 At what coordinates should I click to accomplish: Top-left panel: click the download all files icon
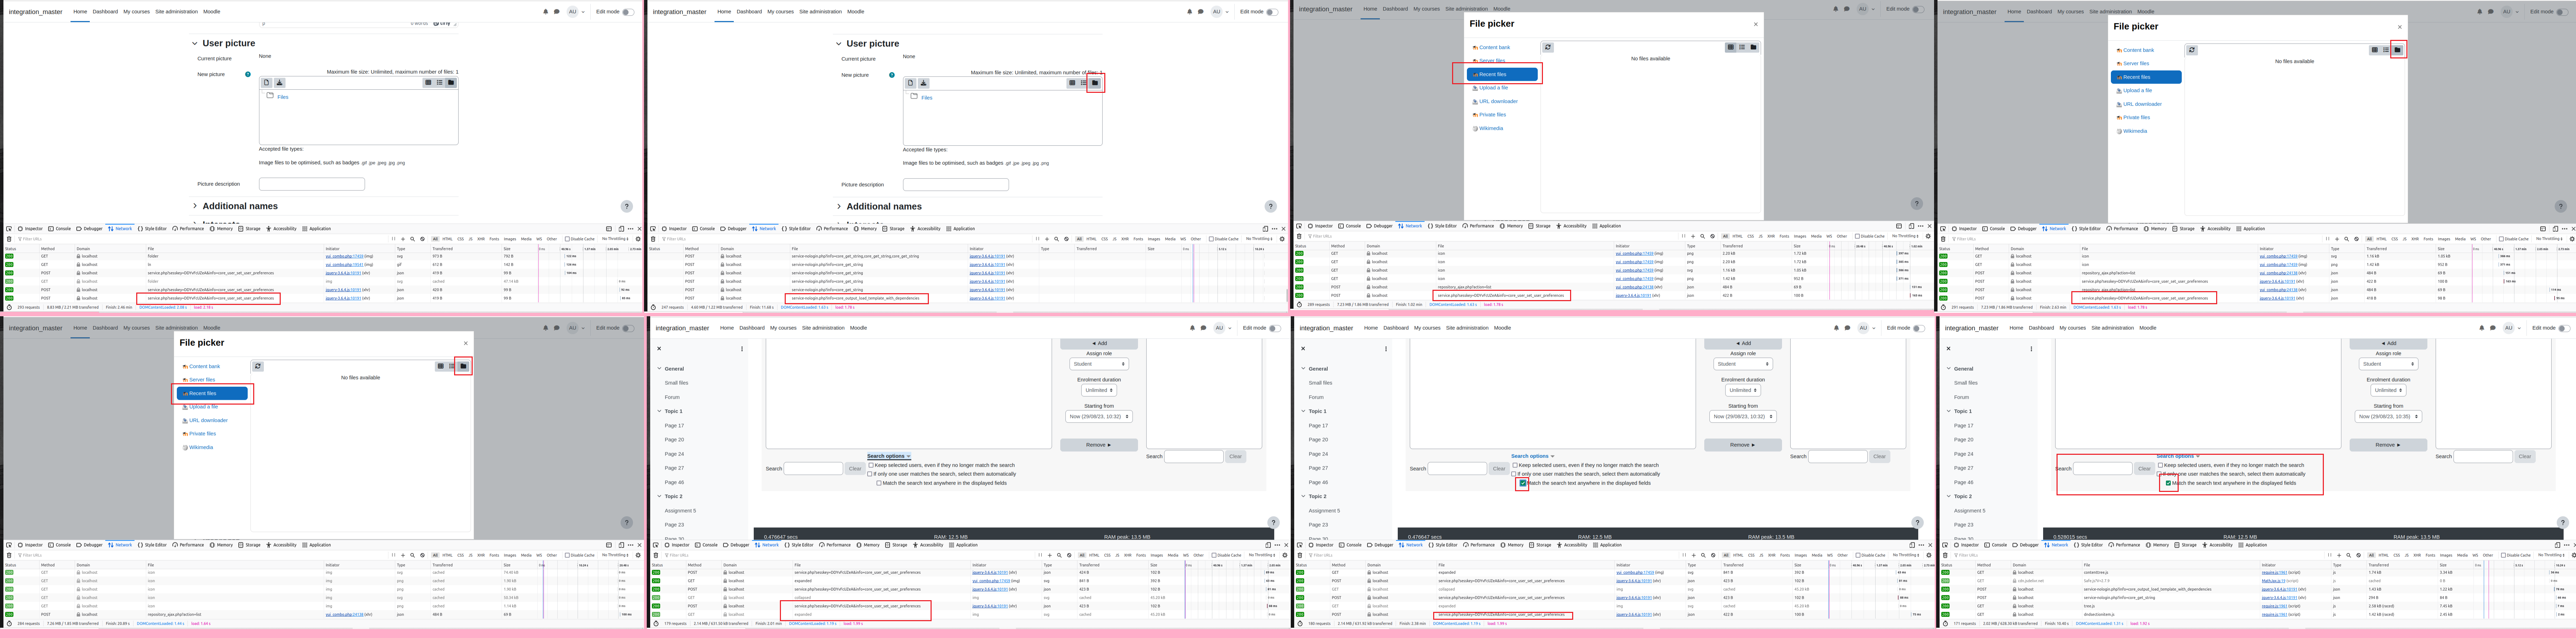coord(280,83)
